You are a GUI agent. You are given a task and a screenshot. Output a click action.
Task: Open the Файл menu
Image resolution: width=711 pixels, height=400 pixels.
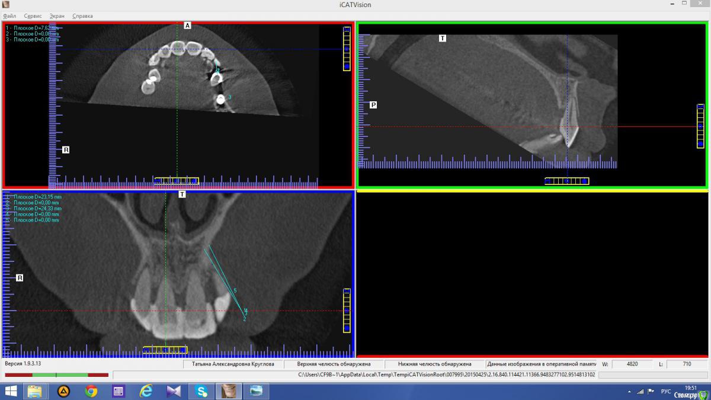click(x=9, y=16)
